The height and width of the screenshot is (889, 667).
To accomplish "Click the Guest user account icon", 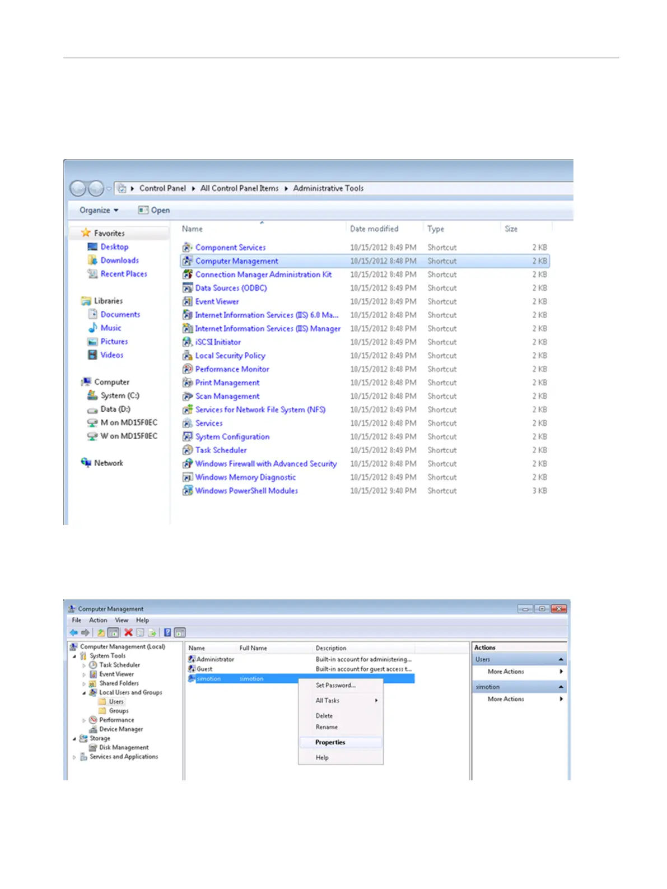I will 192,669.
